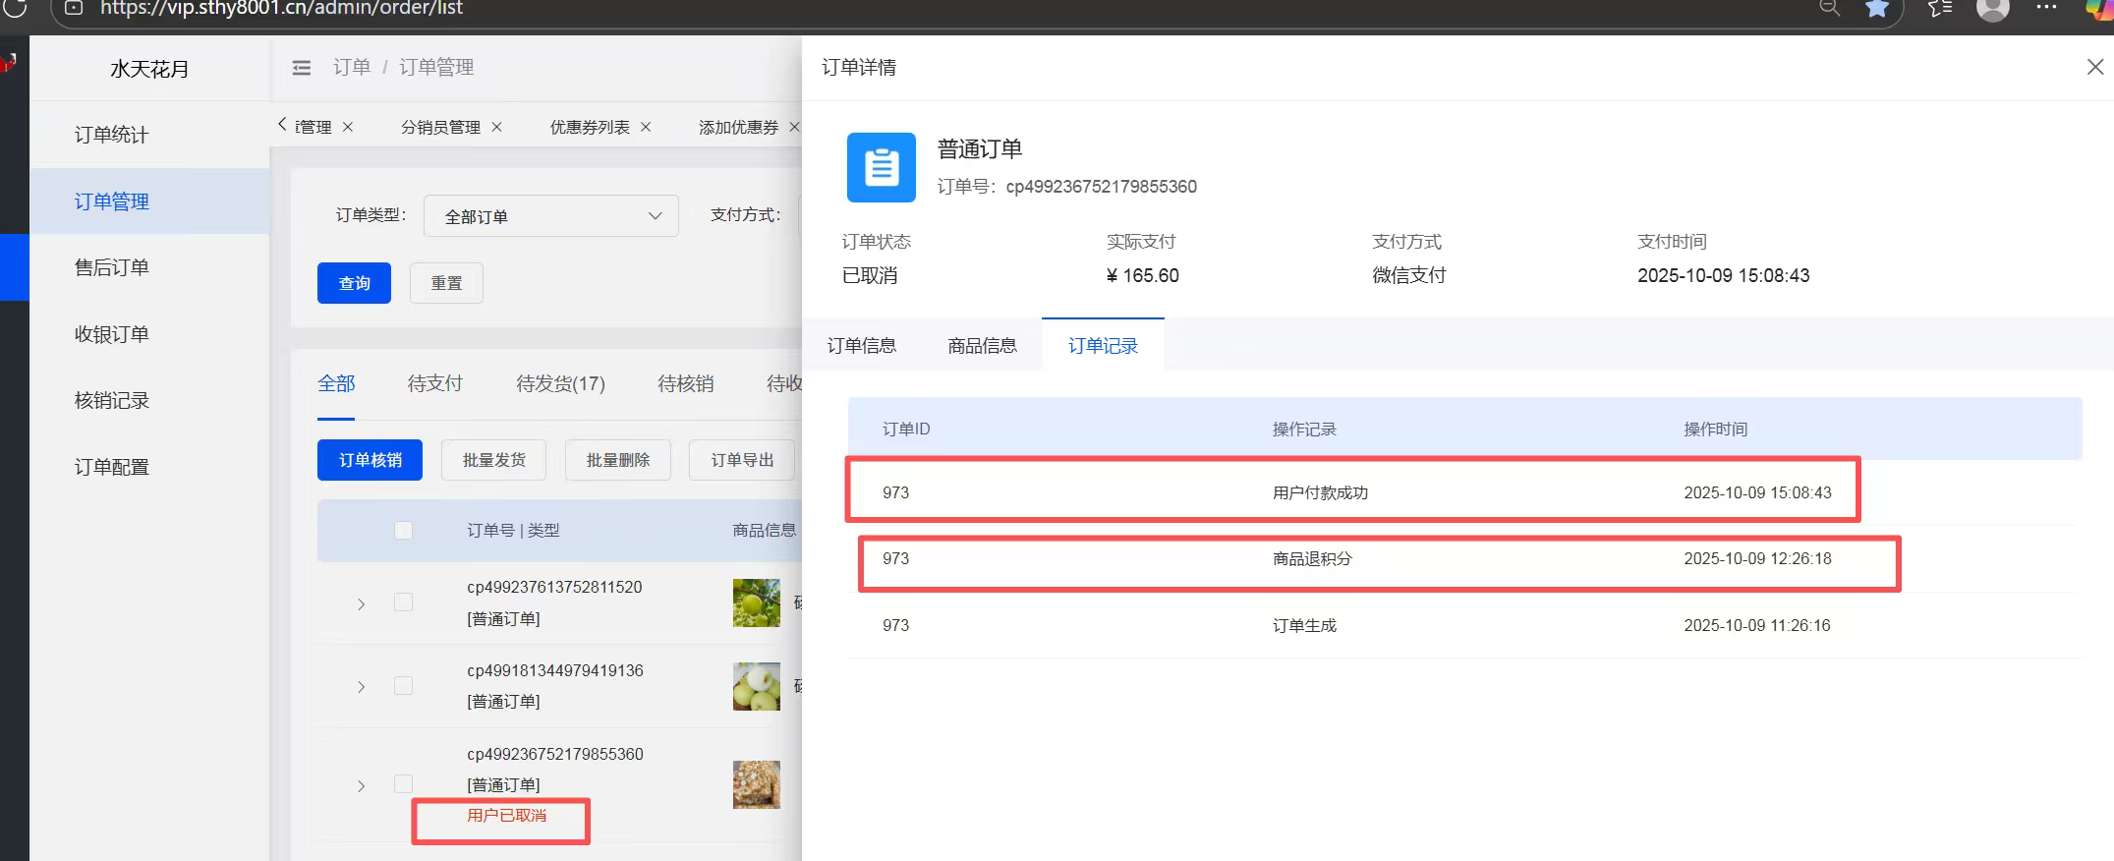Click the 订单导出 button
Viewport: 2114px width, 861px height.
(x=741, y=460)
